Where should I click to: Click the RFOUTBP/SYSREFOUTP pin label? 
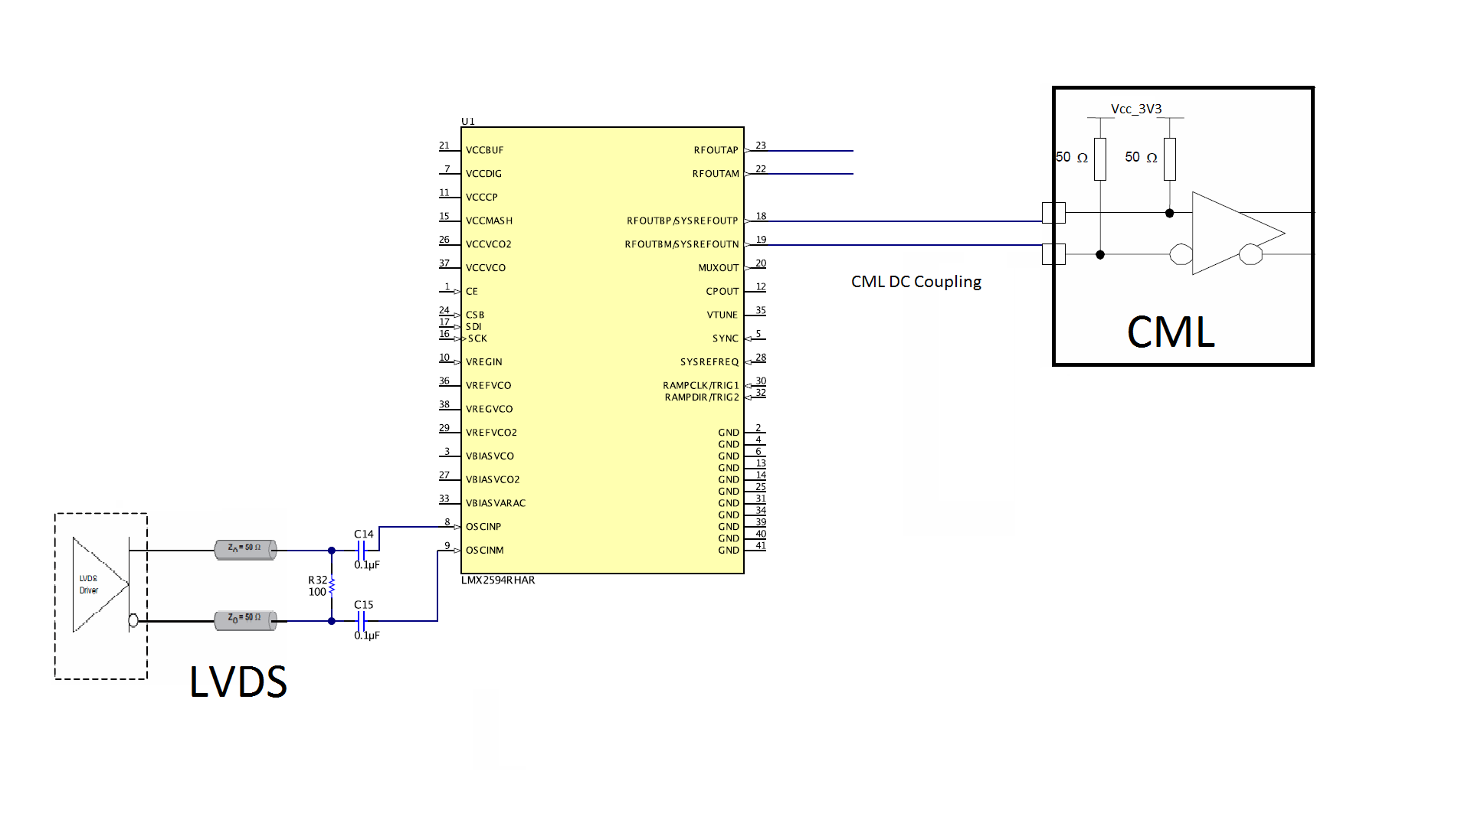pyautogui.click(x=682, y=221)
